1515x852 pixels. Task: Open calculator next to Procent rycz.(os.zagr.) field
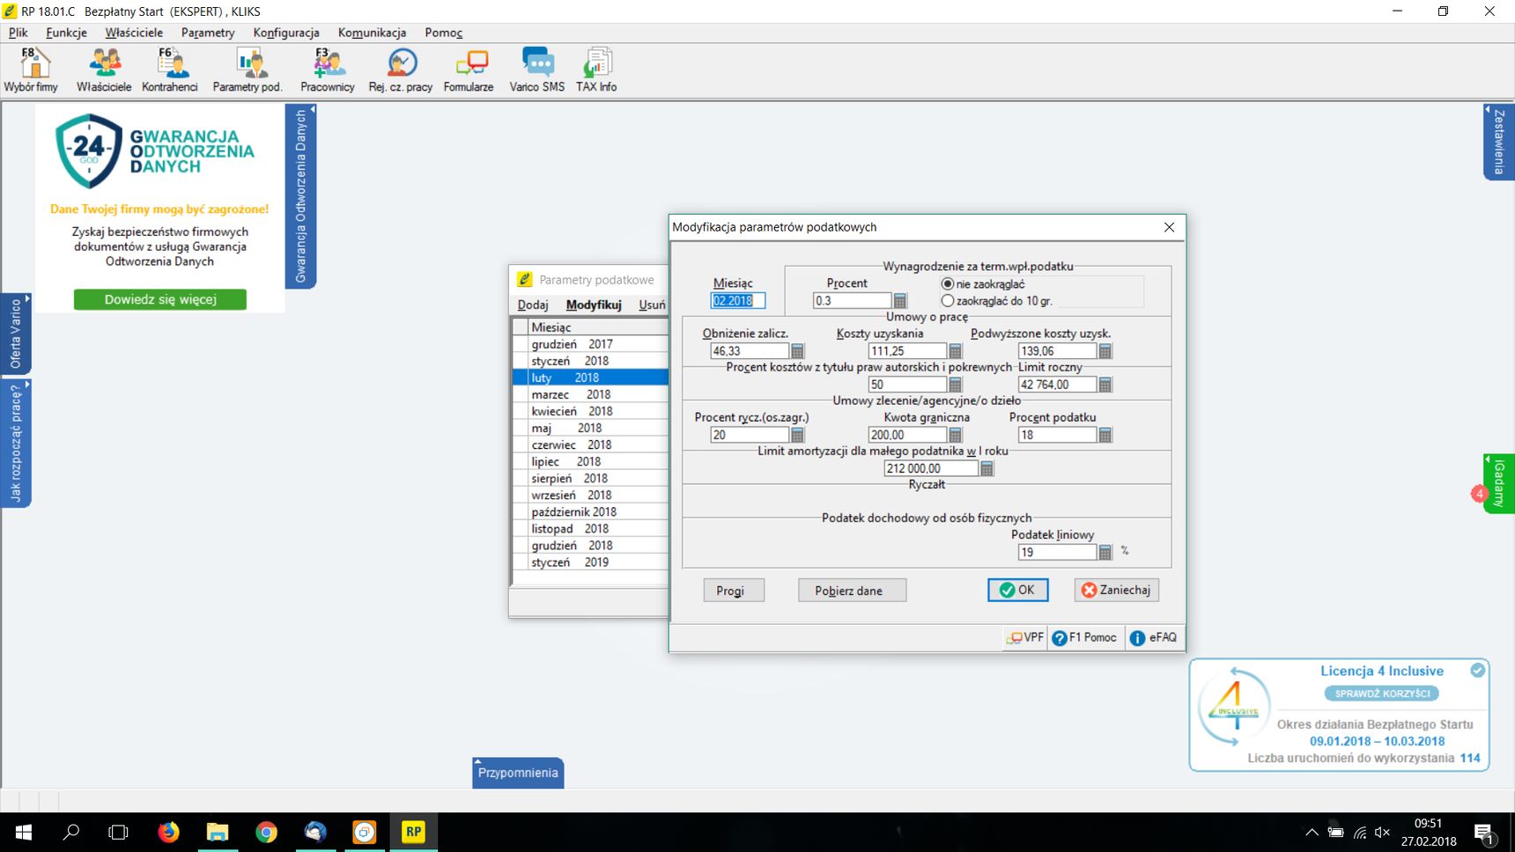point(797,435)
